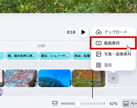Screen dimensions: 137x108
Task: Select caption chip starting 秋は、紅葉
Action: pos(82,56)
